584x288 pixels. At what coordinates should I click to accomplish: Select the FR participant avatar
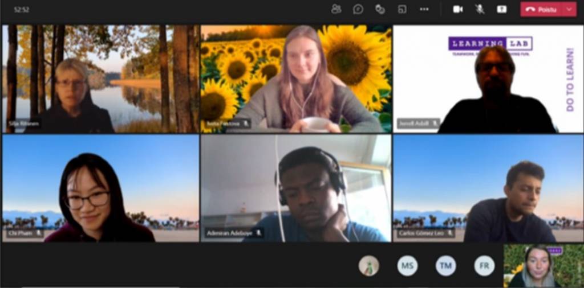[x=484, y=266]
